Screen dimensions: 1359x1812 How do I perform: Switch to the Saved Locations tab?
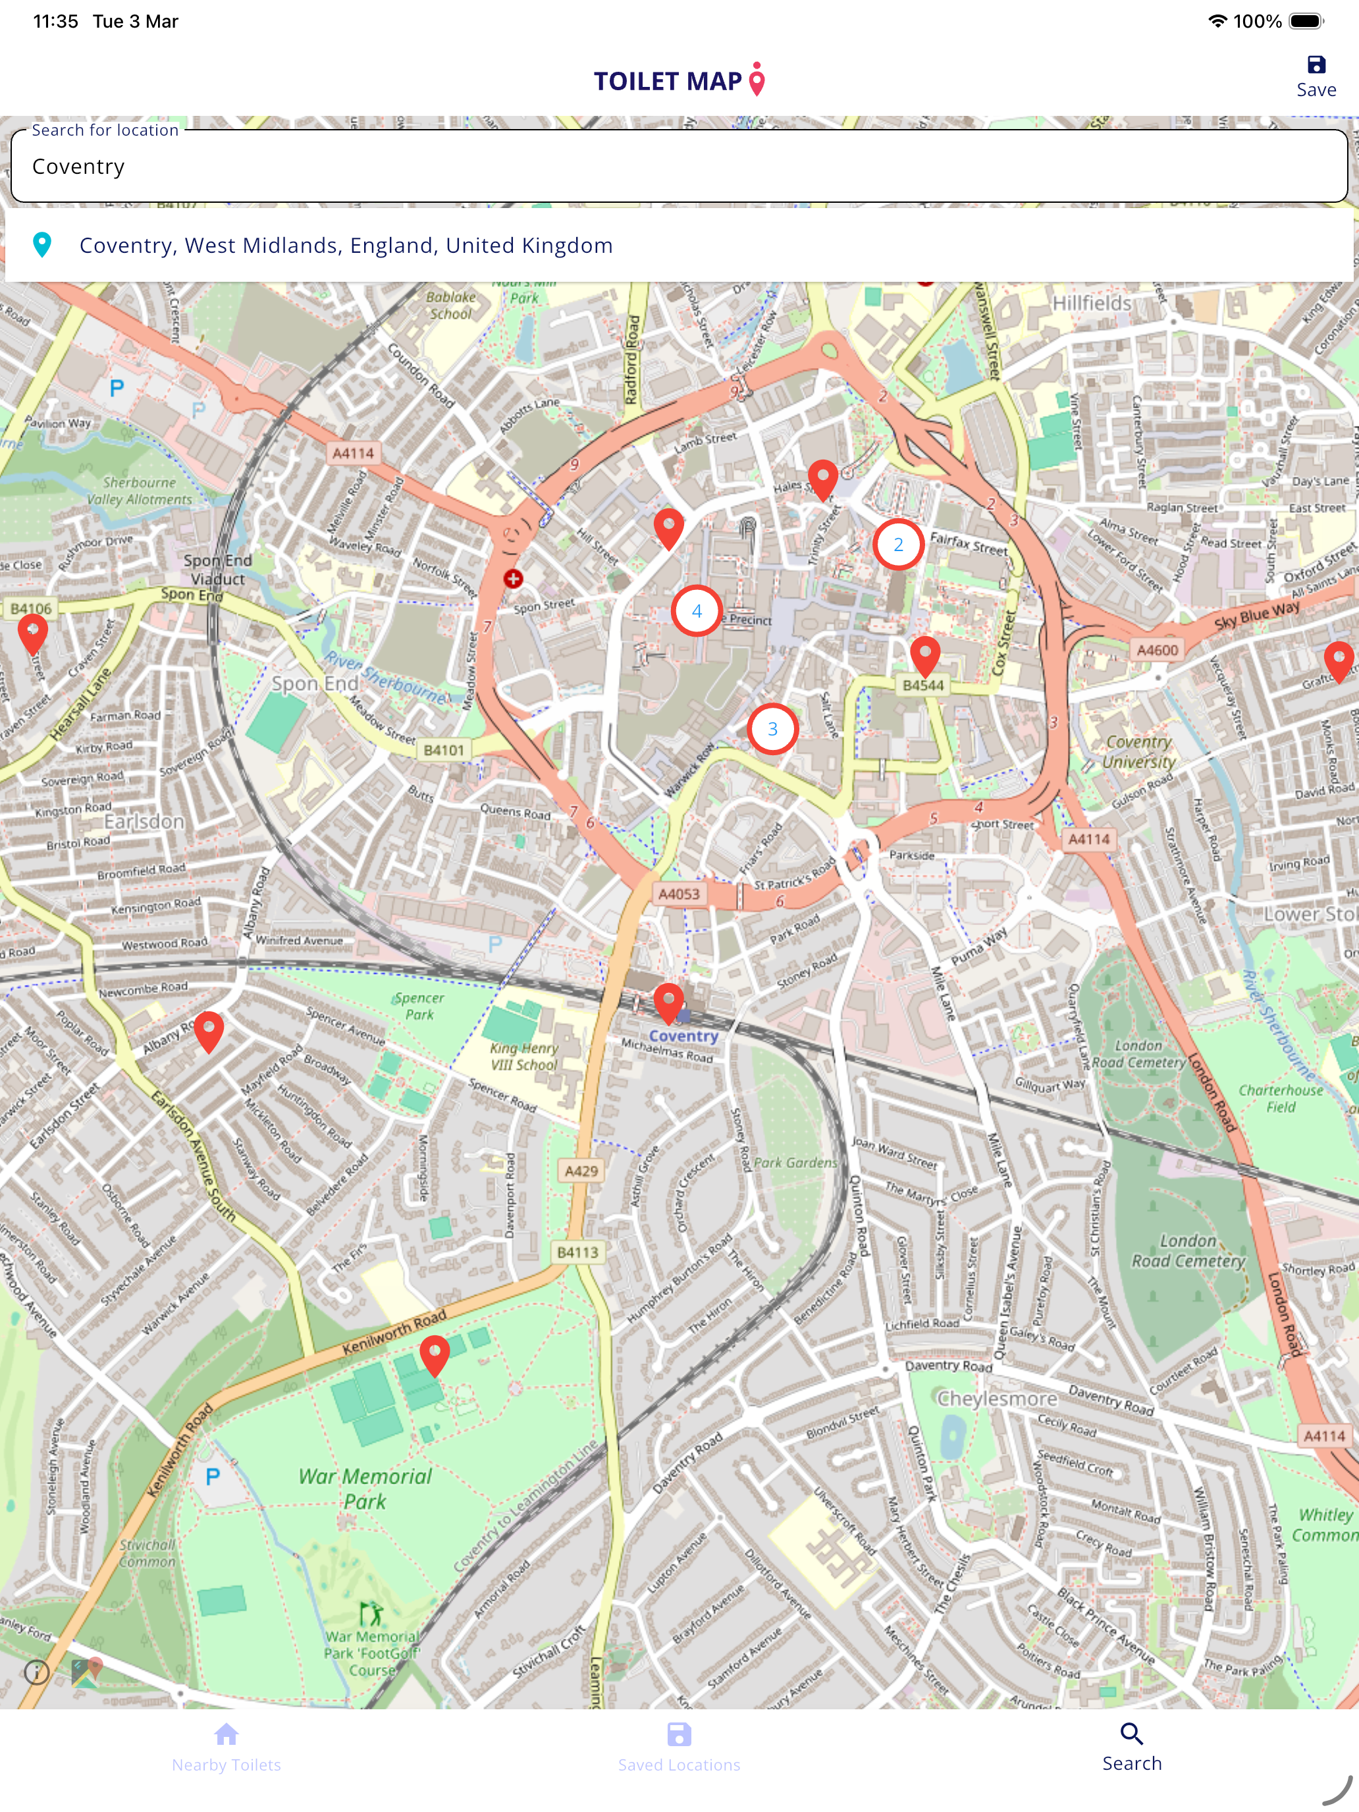tap(679, 1748)
